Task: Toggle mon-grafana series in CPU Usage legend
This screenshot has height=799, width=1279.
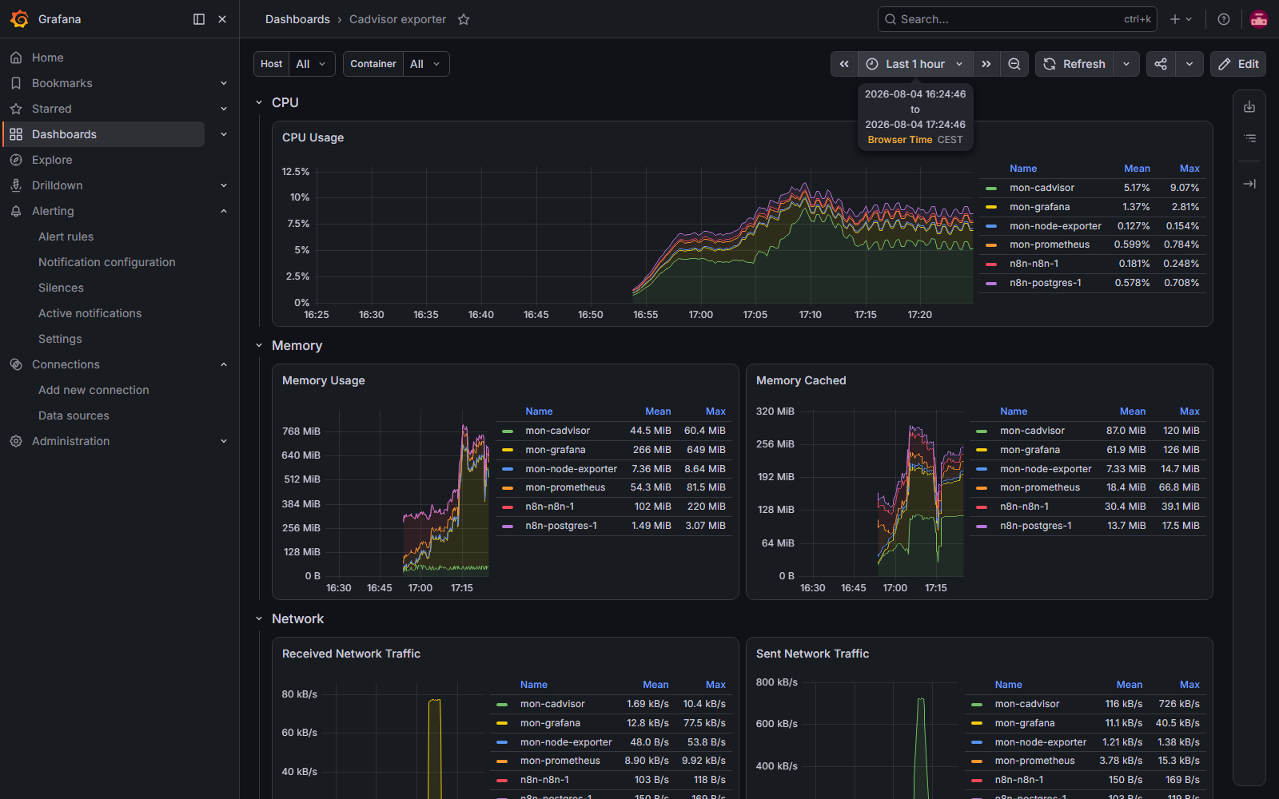Action: tap(1039, 207)
